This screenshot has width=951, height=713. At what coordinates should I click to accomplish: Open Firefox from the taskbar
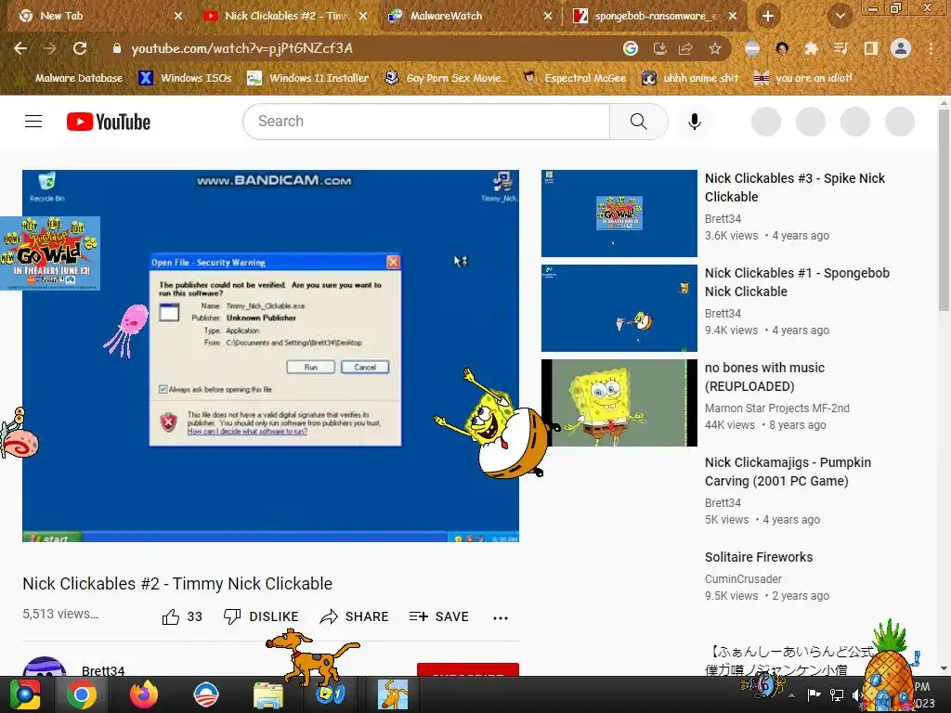pyautogui.click(x=144, y=694)
